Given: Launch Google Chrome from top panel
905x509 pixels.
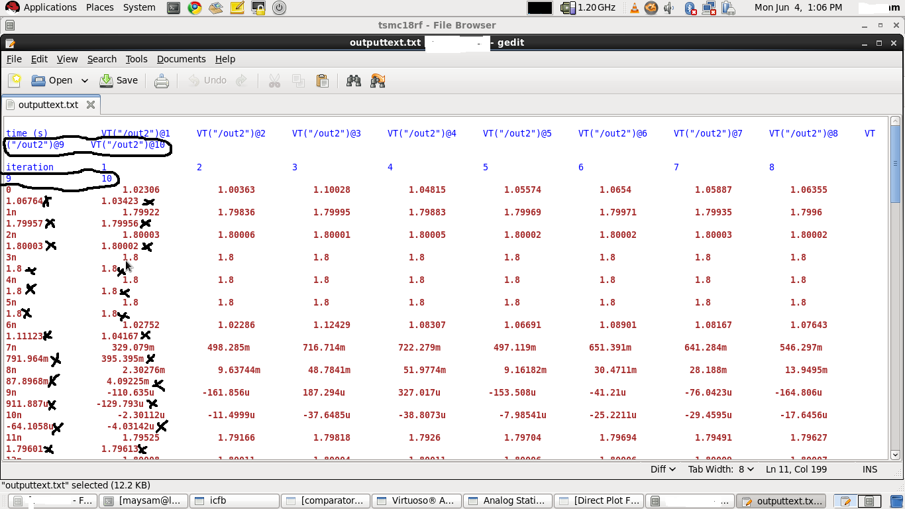Looking at the screenshot, I should pyautogui.click(x=194, y=8).
